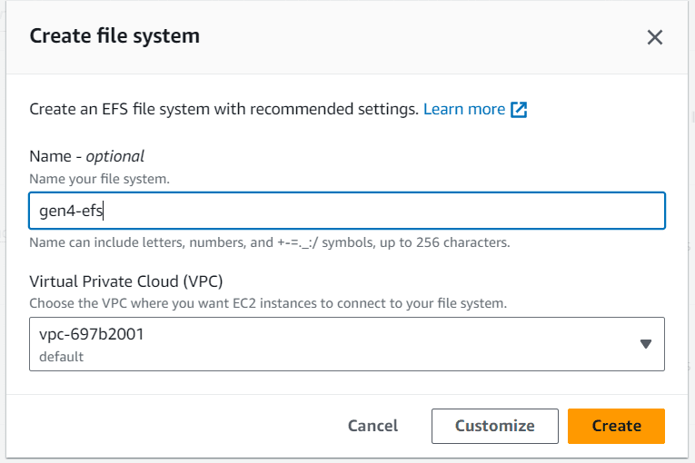Click inside the file system name field

pos(347,211)
